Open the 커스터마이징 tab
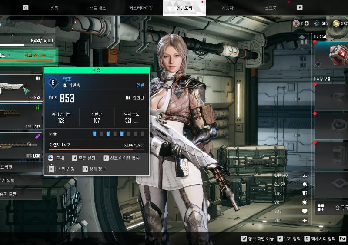This screenshot has width=348, height=245. click(x=141, y=8)
